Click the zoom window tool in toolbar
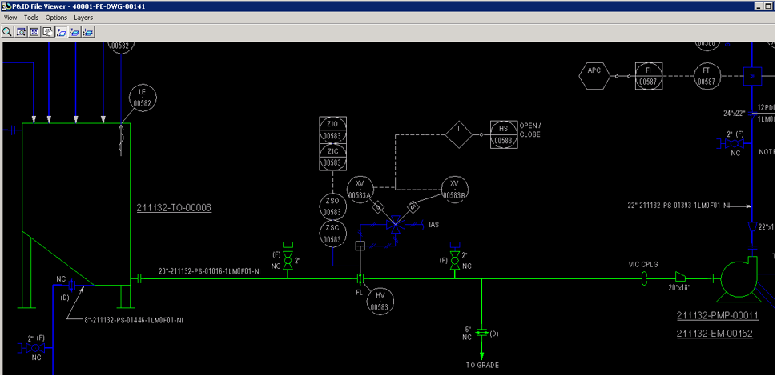The height and width of the screenshot is (376, 777). pos(21,32)
